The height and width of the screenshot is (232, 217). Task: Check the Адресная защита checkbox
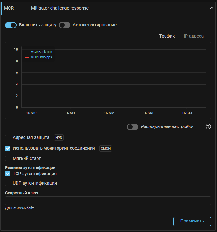coord(8,138)
